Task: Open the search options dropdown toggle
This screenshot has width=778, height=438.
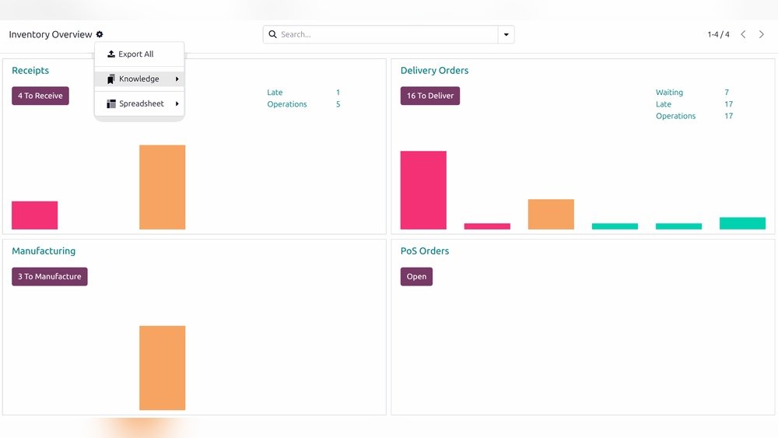Action: (506, 34)
